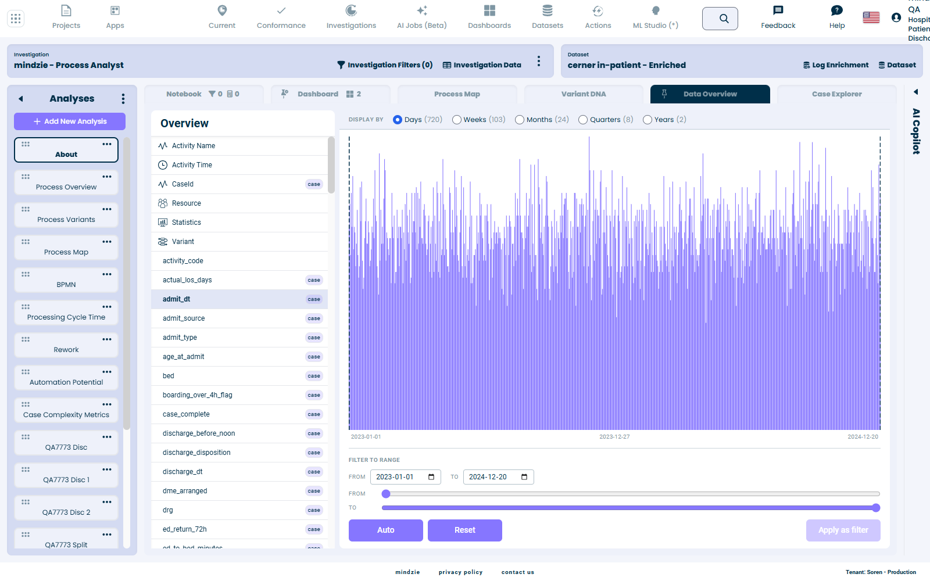930x581 pixels.
Task: Click the Reset button
Action: 465,530
